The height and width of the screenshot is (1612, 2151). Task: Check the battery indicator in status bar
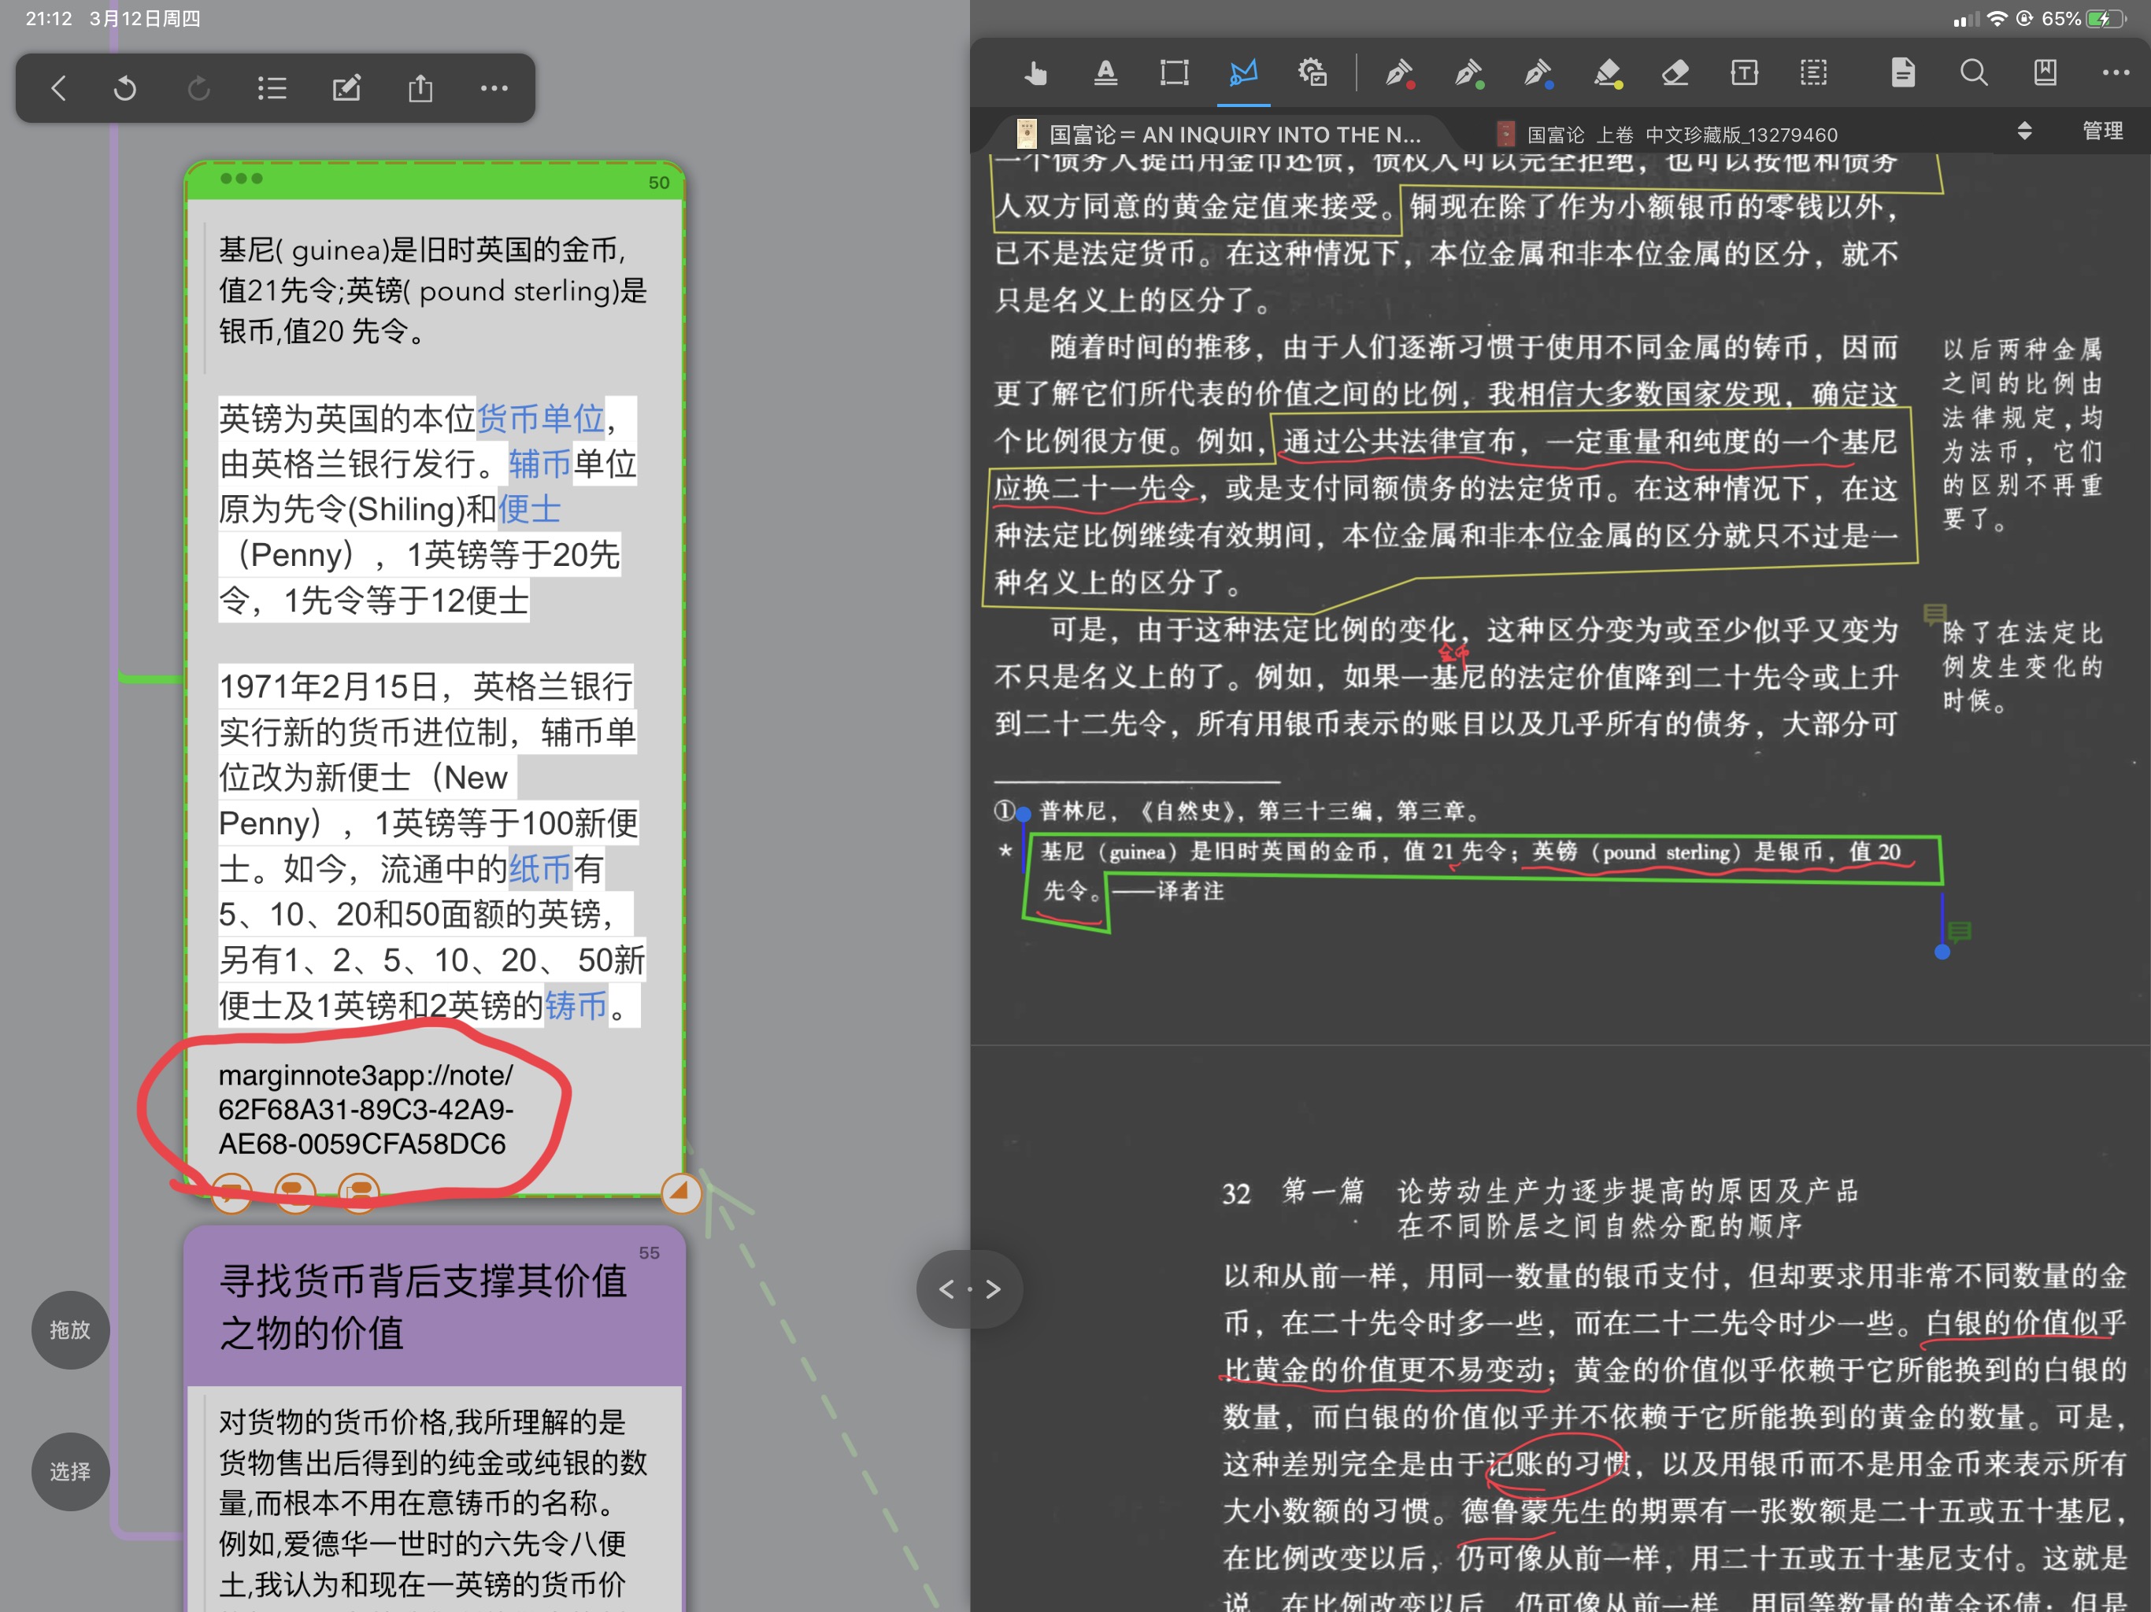(x=2106, y=18)
